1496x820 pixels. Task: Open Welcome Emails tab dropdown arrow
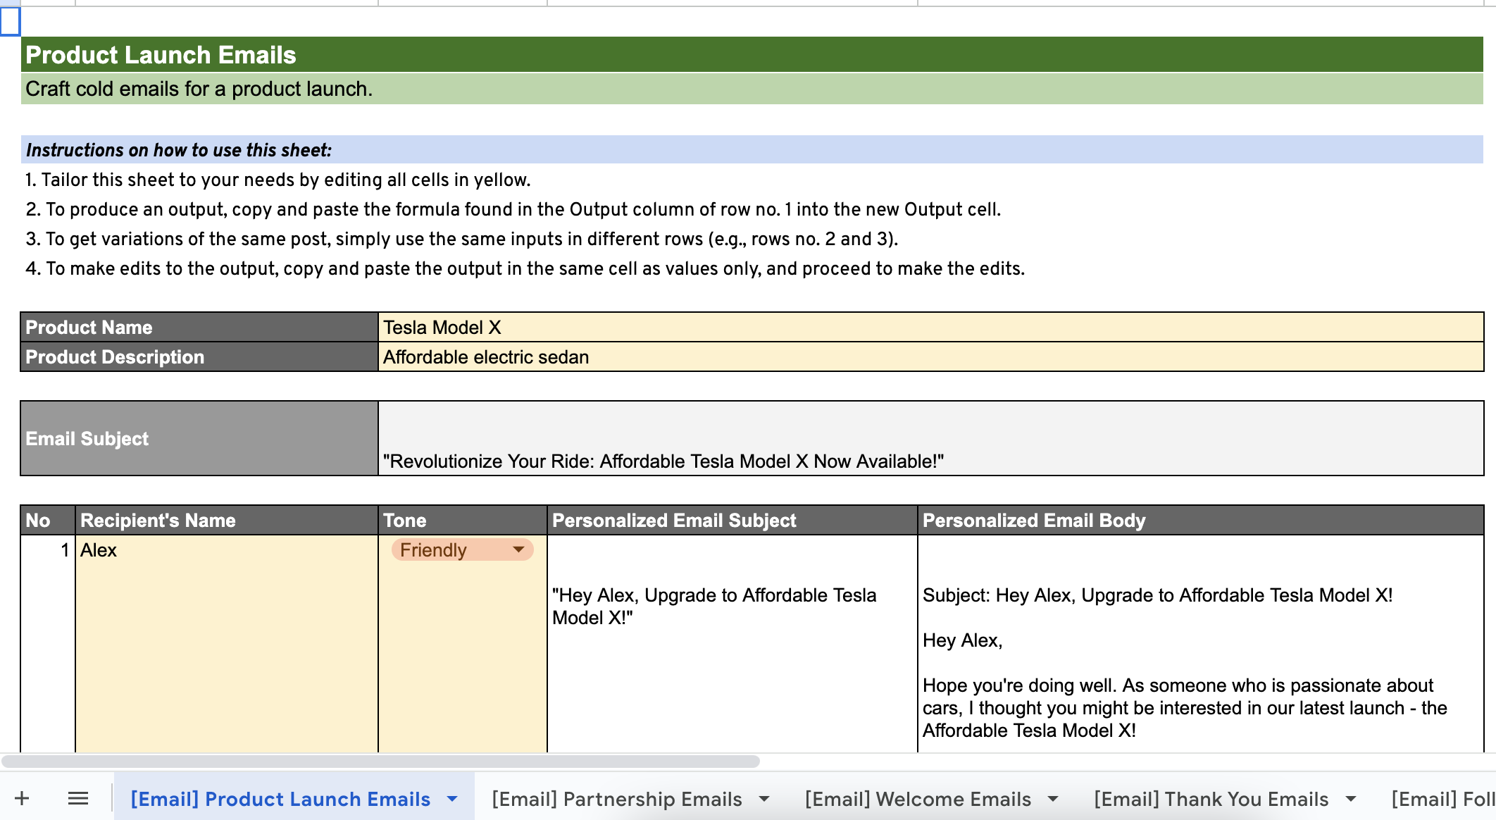click(1053, 799)
